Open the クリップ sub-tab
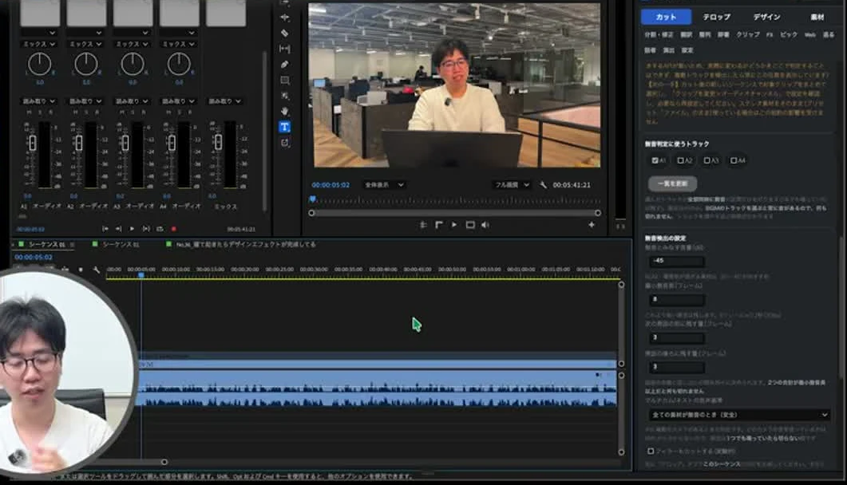The height and width of the screenshot is (485, 847). click(748, 34)
